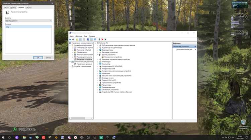
Task: Click the Back arrow in Computer Management toolbar
Action: pyautogui.click(x=70, y=40)
